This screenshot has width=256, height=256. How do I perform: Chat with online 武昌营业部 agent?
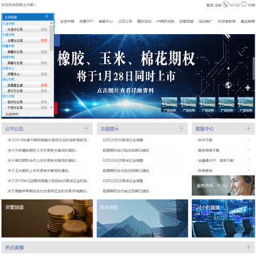tap(44, 85)
